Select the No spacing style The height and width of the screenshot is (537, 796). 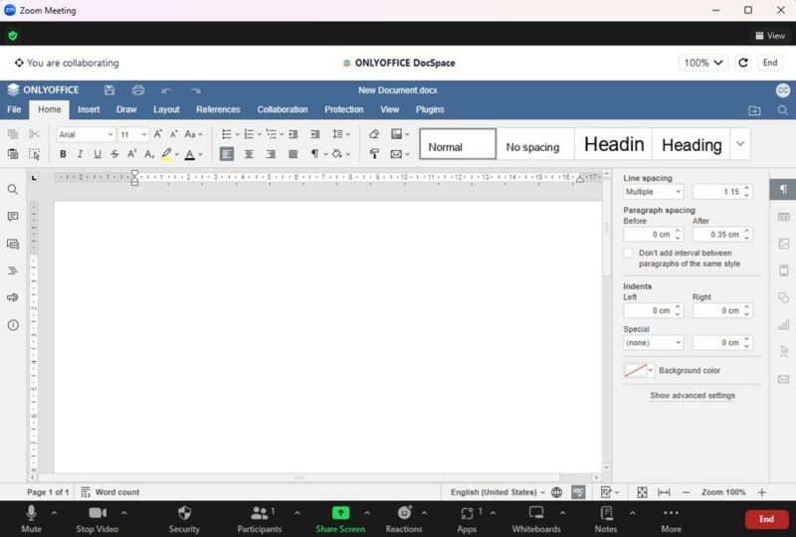click(x=534, y=144)
